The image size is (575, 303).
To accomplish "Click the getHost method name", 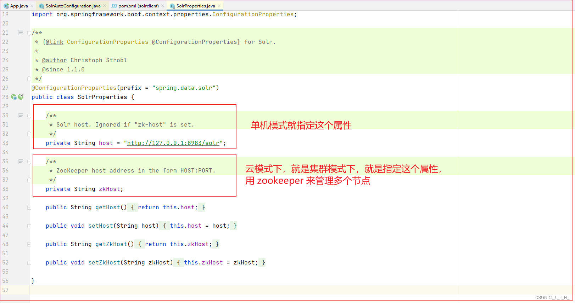I will (107, 207).
